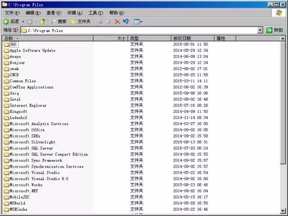Open the View (查看) menu
Image resolution: width=288 pixels, height=216 pixels.
coord(54,13)
